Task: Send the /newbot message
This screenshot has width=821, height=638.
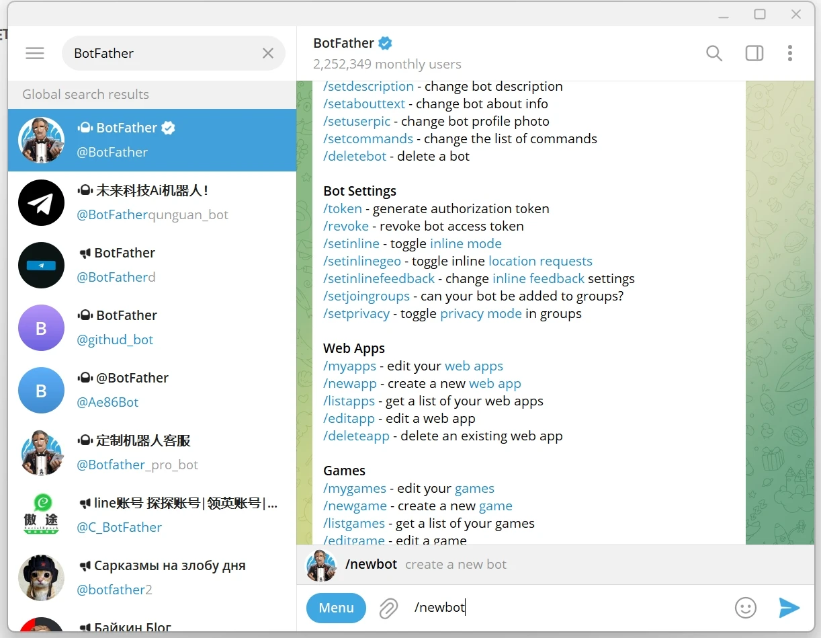Action: 789,608
